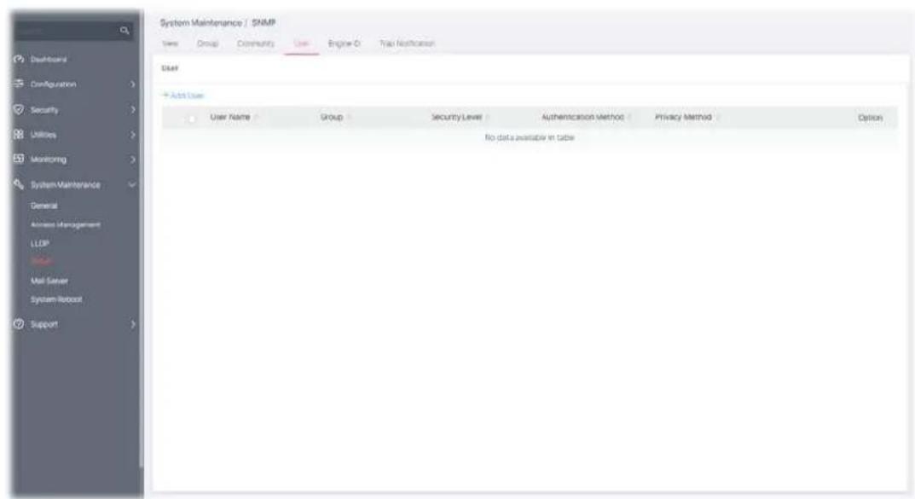Collapse the System Maintenance chevron
915x499 pixels.
coord(132,184)
